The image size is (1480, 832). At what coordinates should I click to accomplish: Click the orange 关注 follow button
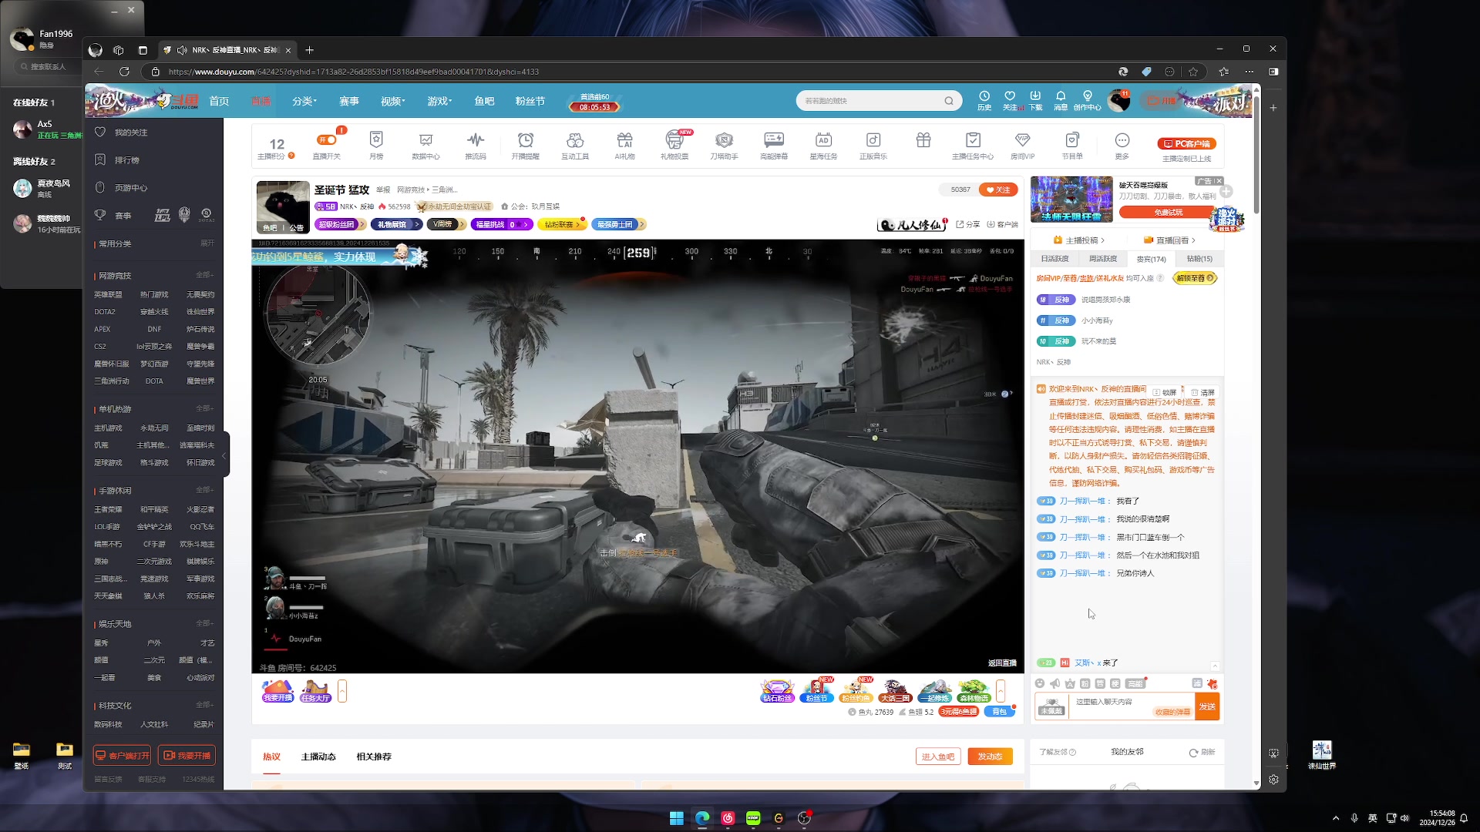(998, 190)
